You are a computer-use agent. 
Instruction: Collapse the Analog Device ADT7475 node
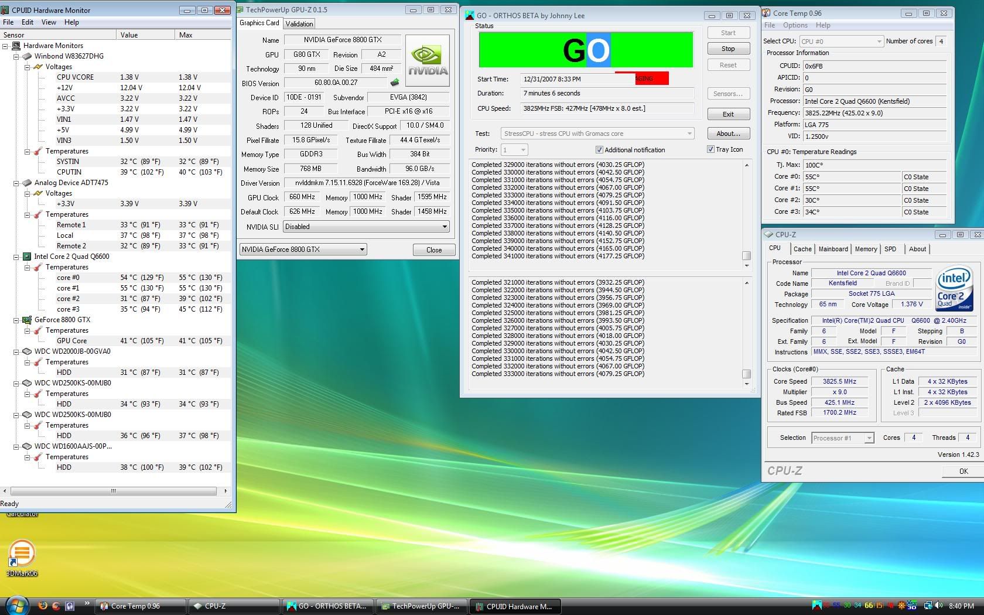coord(16,183)
